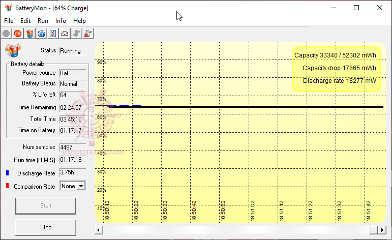
Task: Click the graph scrollbar left arrow
Action: pyautogui.click(x=99, y=230)
